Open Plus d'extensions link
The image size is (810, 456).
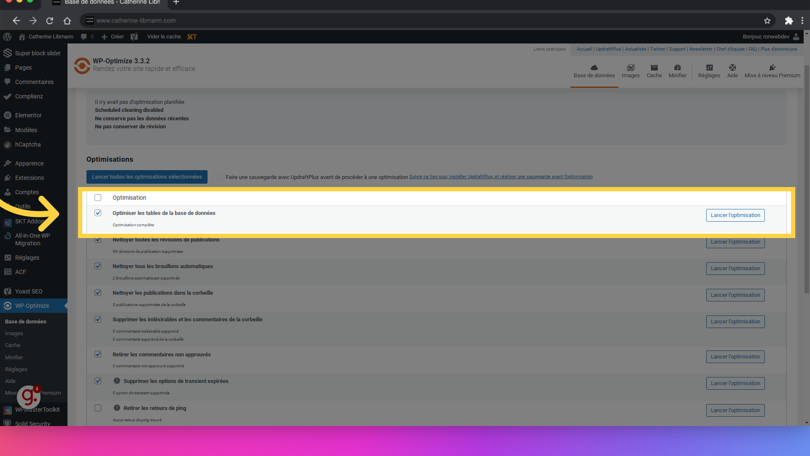coord(779,49)
